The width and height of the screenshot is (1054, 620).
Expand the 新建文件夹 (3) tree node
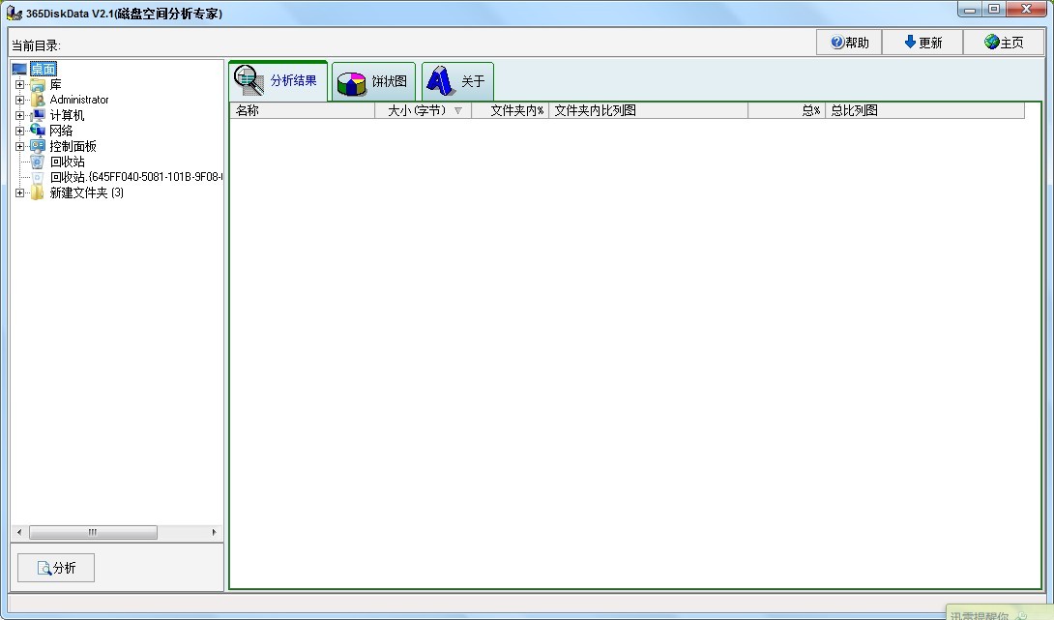19,193
